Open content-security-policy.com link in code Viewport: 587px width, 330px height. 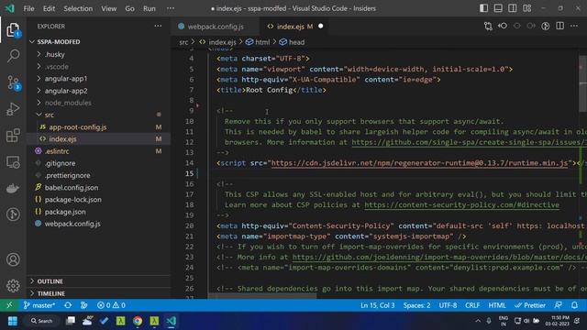click(x=461, y=205)
